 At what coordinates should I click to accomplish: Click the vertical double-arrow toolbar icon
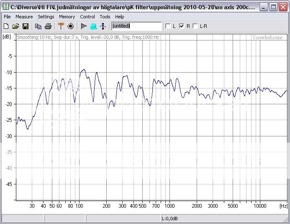click(103, 26)
